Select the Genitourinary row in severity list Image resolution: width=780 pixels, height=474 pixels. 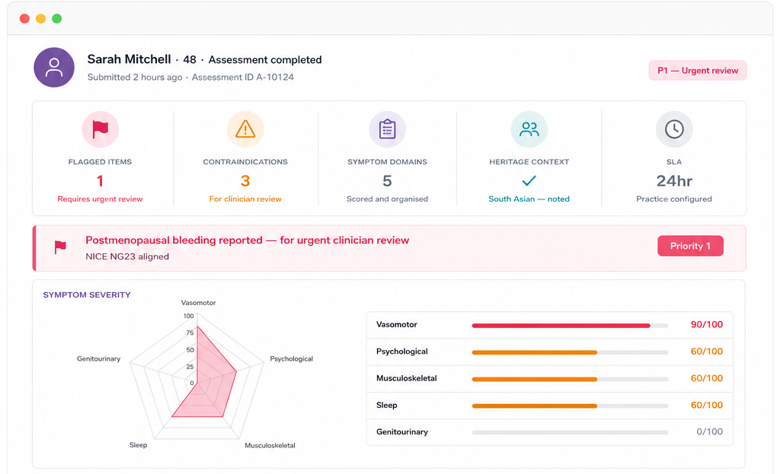(550, 431)
